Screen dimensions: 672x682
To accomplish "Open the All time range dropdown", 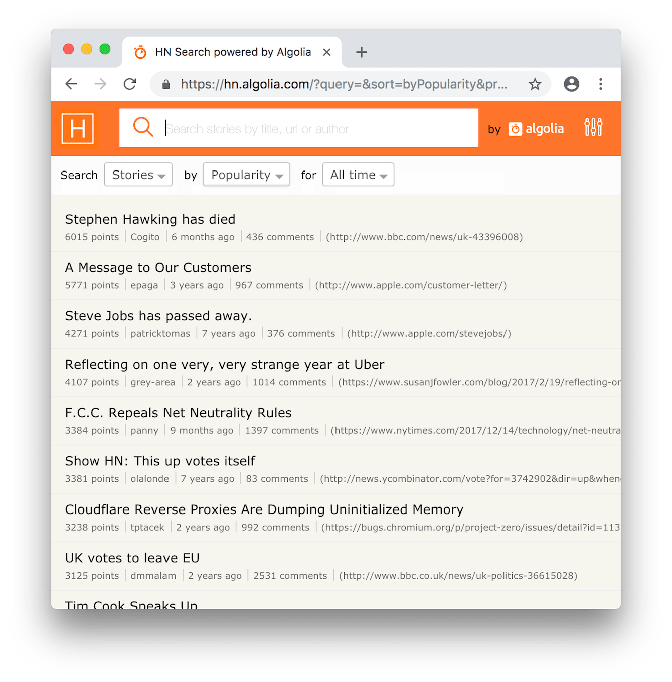I will point(358,175).
